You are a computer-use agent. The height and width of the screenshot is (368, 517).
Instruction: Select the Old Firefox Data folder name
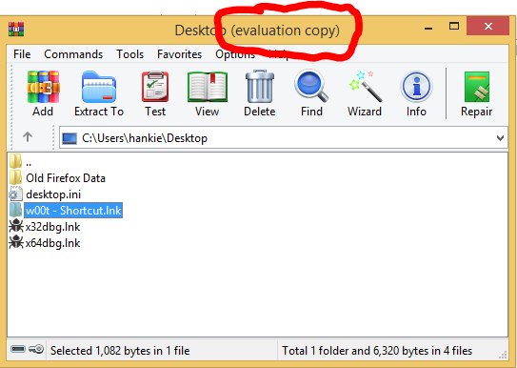click(66, 178)
